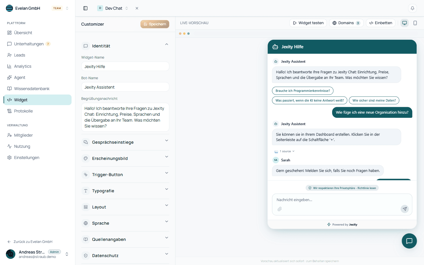Click the Gesprächseinstiege chat icon
This screenshot has height=265, width=424.
[x=86, y=142]
